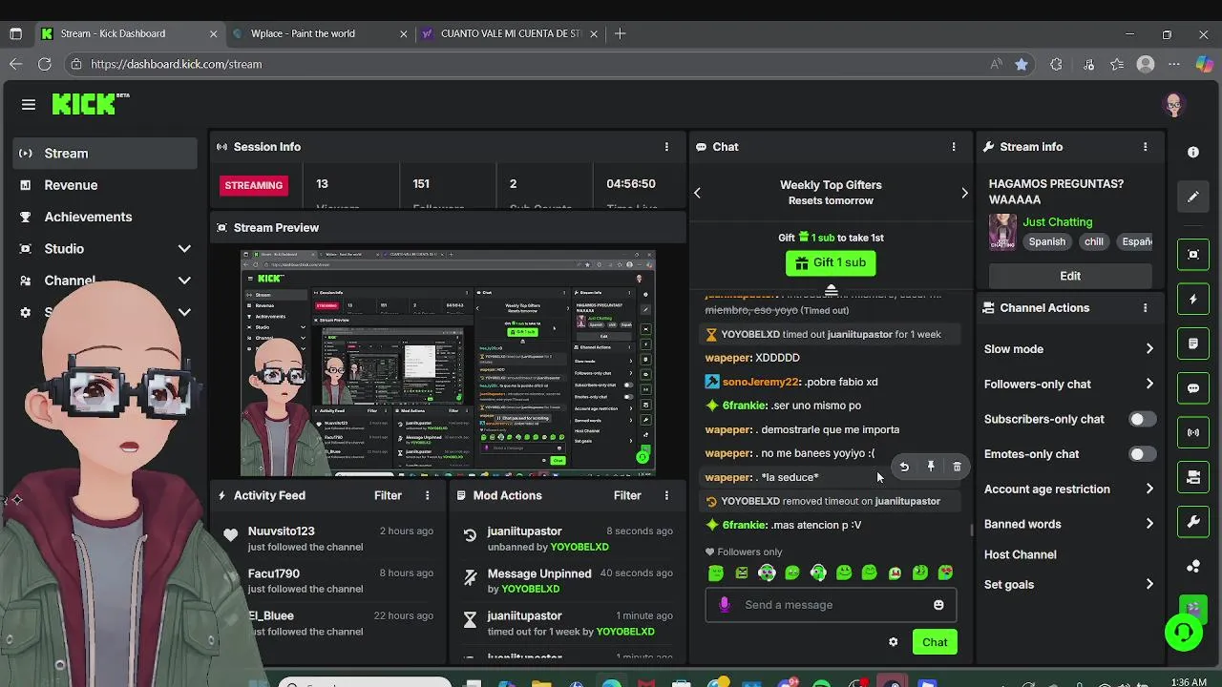This screenshot has width=1222, height=687.
Task: Filter the Activity Feed
Action: click(x=388, y=495)
